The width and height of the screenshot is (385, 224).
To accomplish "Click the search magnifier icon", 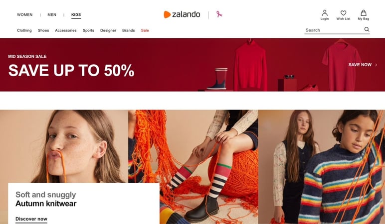I will pos(367,29).
